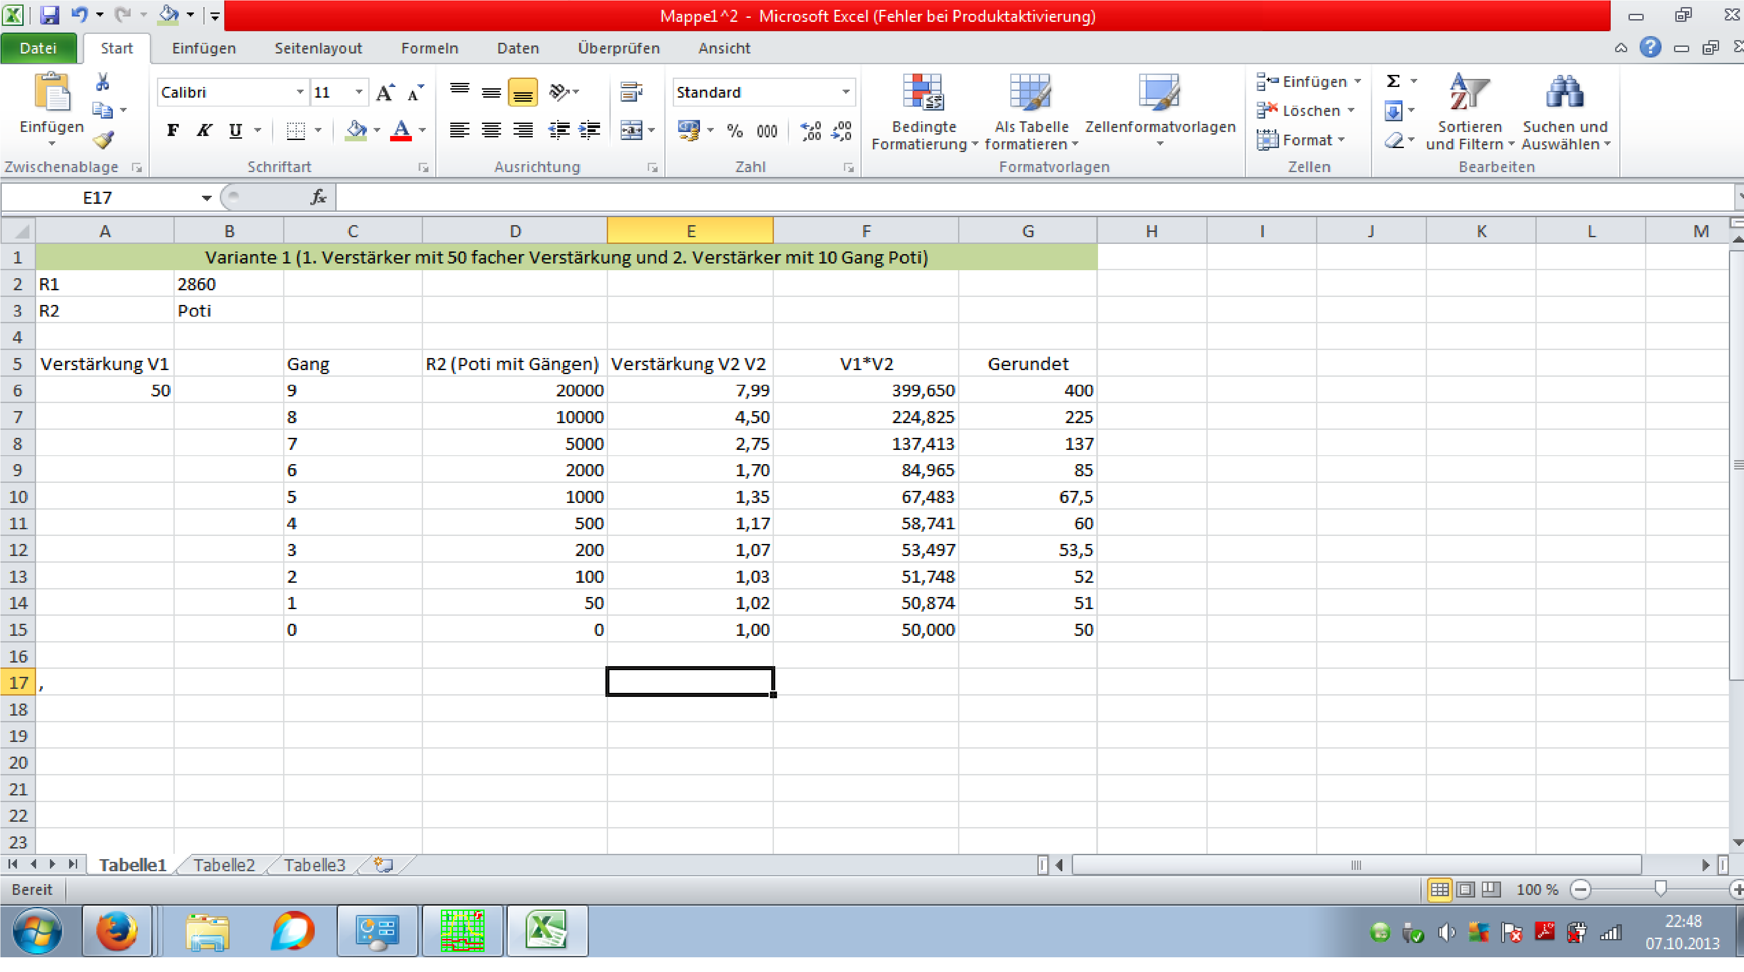Toggle bottom vertical alignment
This screenshot has height=972, width=1744.
click(x=522, y=92)
